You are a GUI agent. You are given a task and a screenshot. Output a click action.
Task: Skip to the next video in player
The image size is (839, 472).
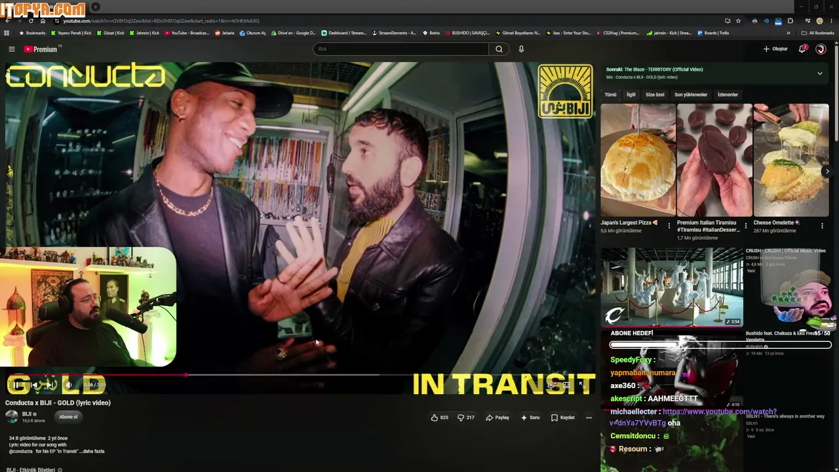coord(49,385)
